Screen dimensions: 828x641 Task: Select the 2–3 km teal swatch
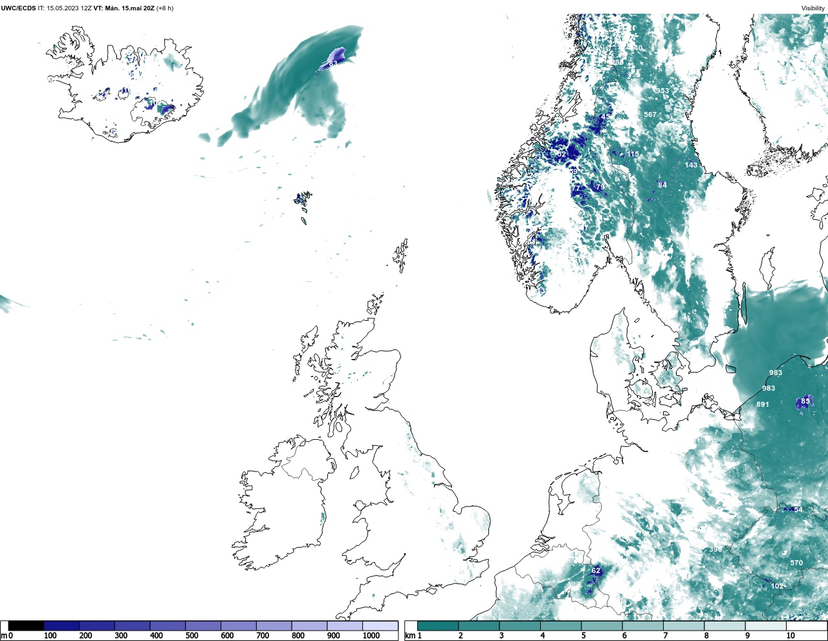(479, 626)
